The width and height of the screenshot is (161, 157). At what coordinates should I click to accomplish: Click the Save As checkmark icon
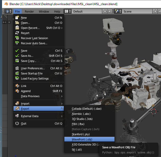[x=17, y=56]
